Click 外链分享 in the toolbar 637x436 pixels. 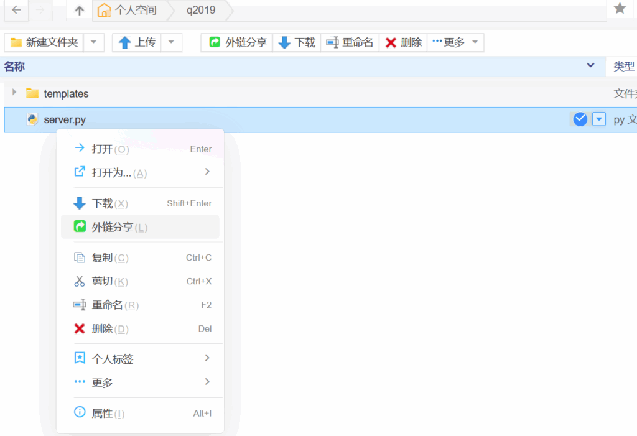click(x=238, y=42)
